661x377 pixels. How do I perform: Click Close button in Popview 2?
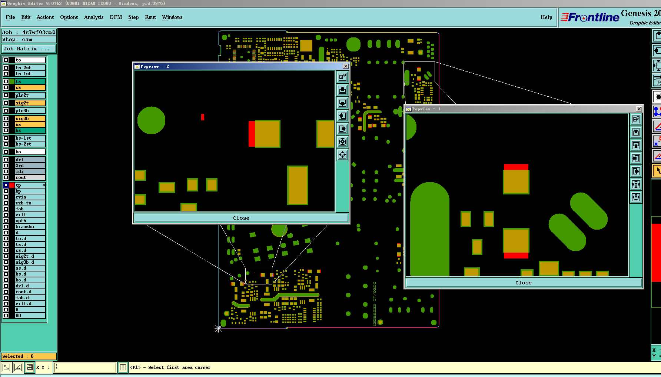(241, 218)
